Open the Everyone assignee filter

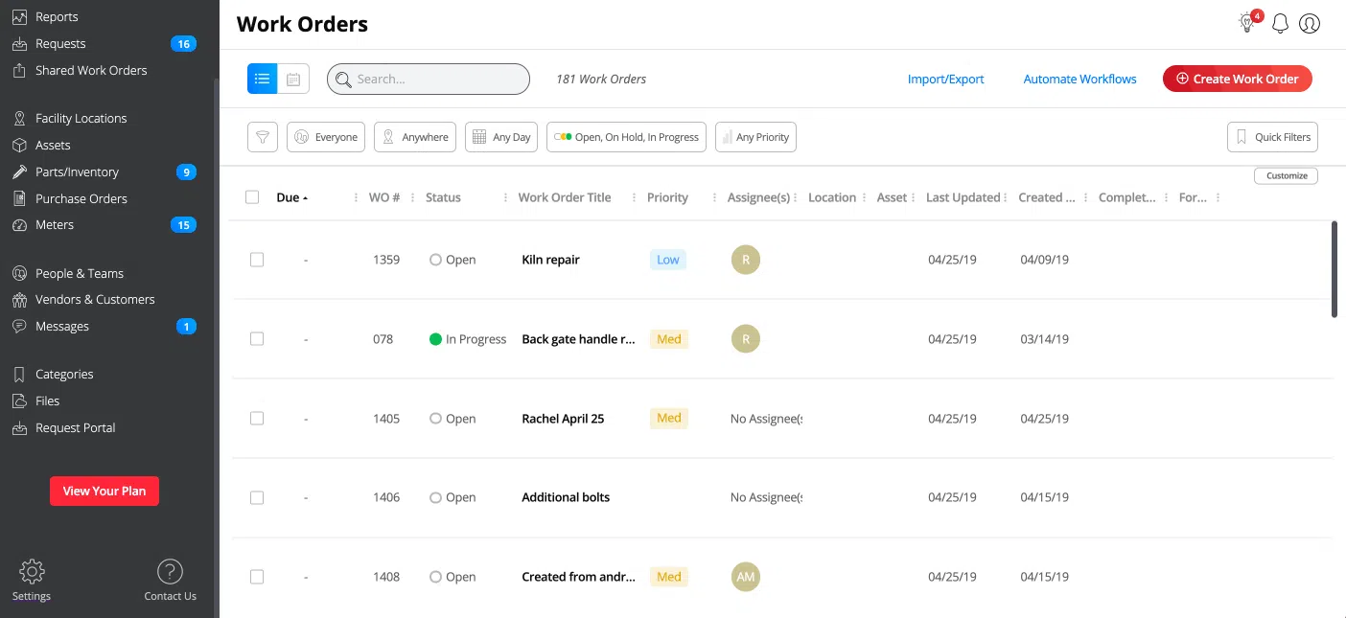(x=326, y=137)
